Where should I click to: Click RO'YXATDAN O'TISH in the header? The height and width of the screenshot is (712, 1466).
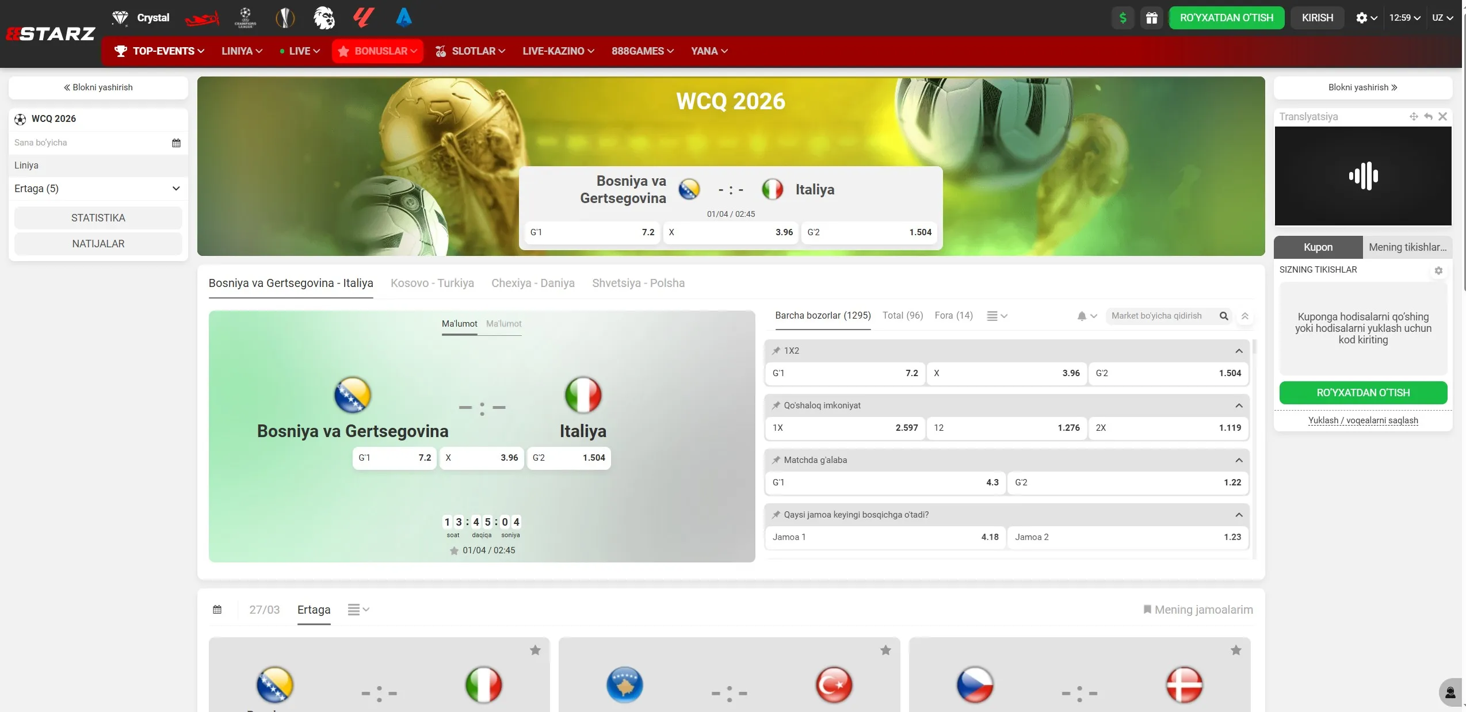[x=1227, y=18]
